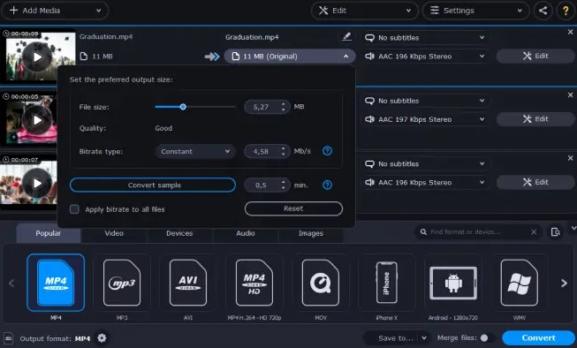Click the Reset button
Screen dimensions: 577x348
tap(293, 208)
